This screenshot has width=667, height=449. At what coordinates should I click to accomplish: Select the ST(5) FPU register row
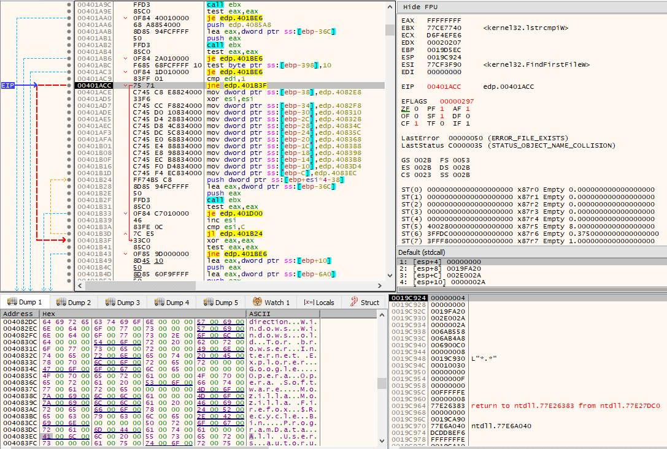[x=528, y=227]
